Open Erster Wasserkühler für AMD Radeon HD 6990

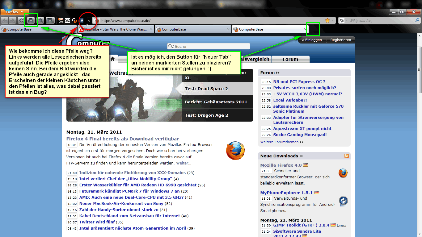tap(138, 185)
